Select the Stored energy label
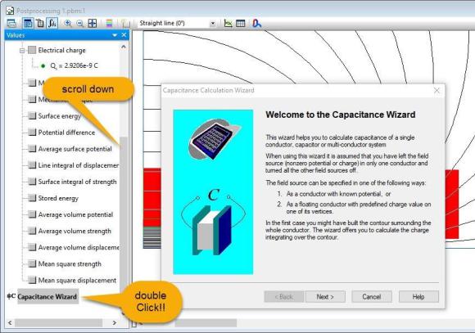Viewport: 475px width, 333px height. (58, 198)
